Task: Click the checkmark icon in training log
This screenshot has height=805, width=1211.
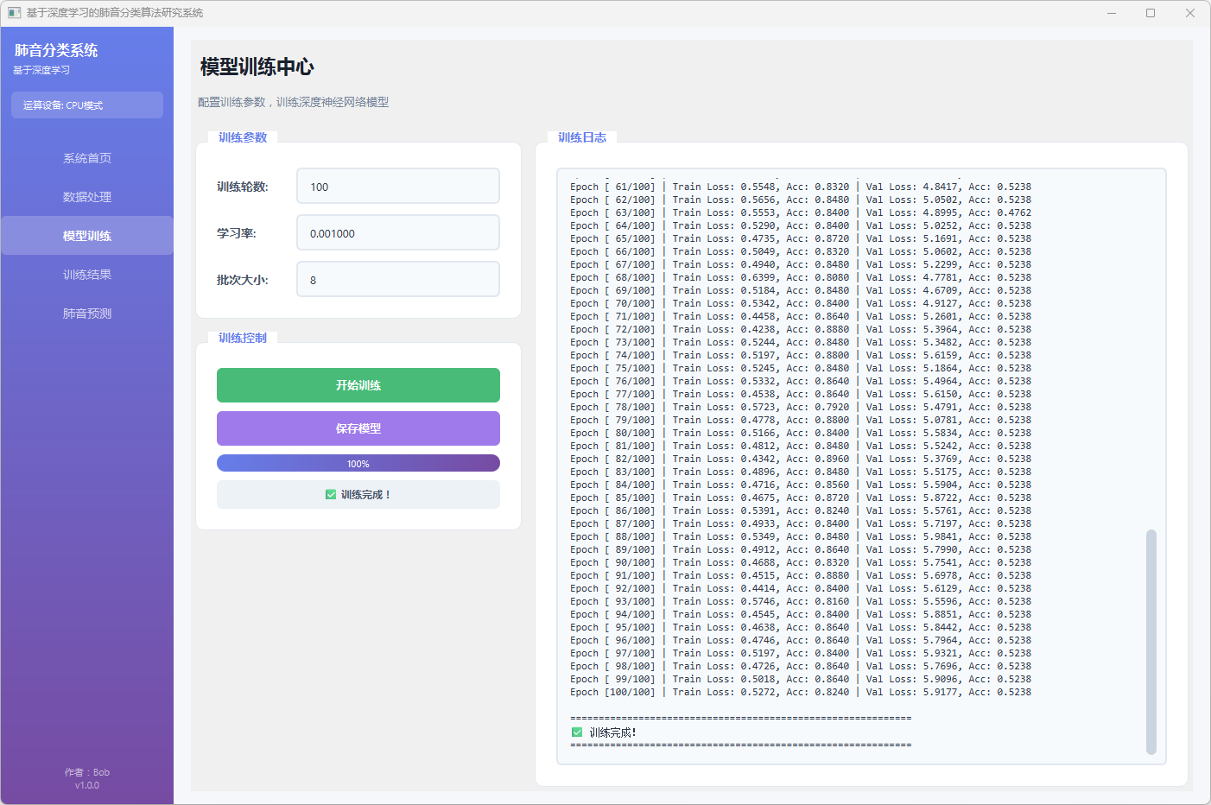Action: pyautogui.click(x=577, y=732)
